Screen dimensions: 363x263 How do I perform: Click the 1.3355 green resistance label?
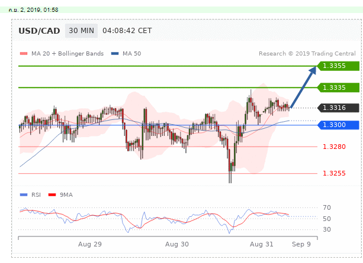pos(338,66)
